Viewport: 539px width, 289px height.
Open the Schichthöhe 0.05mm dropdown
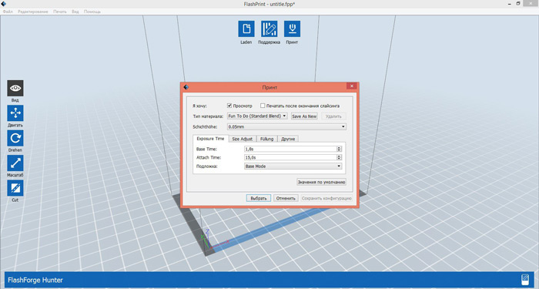coord(286,126)
